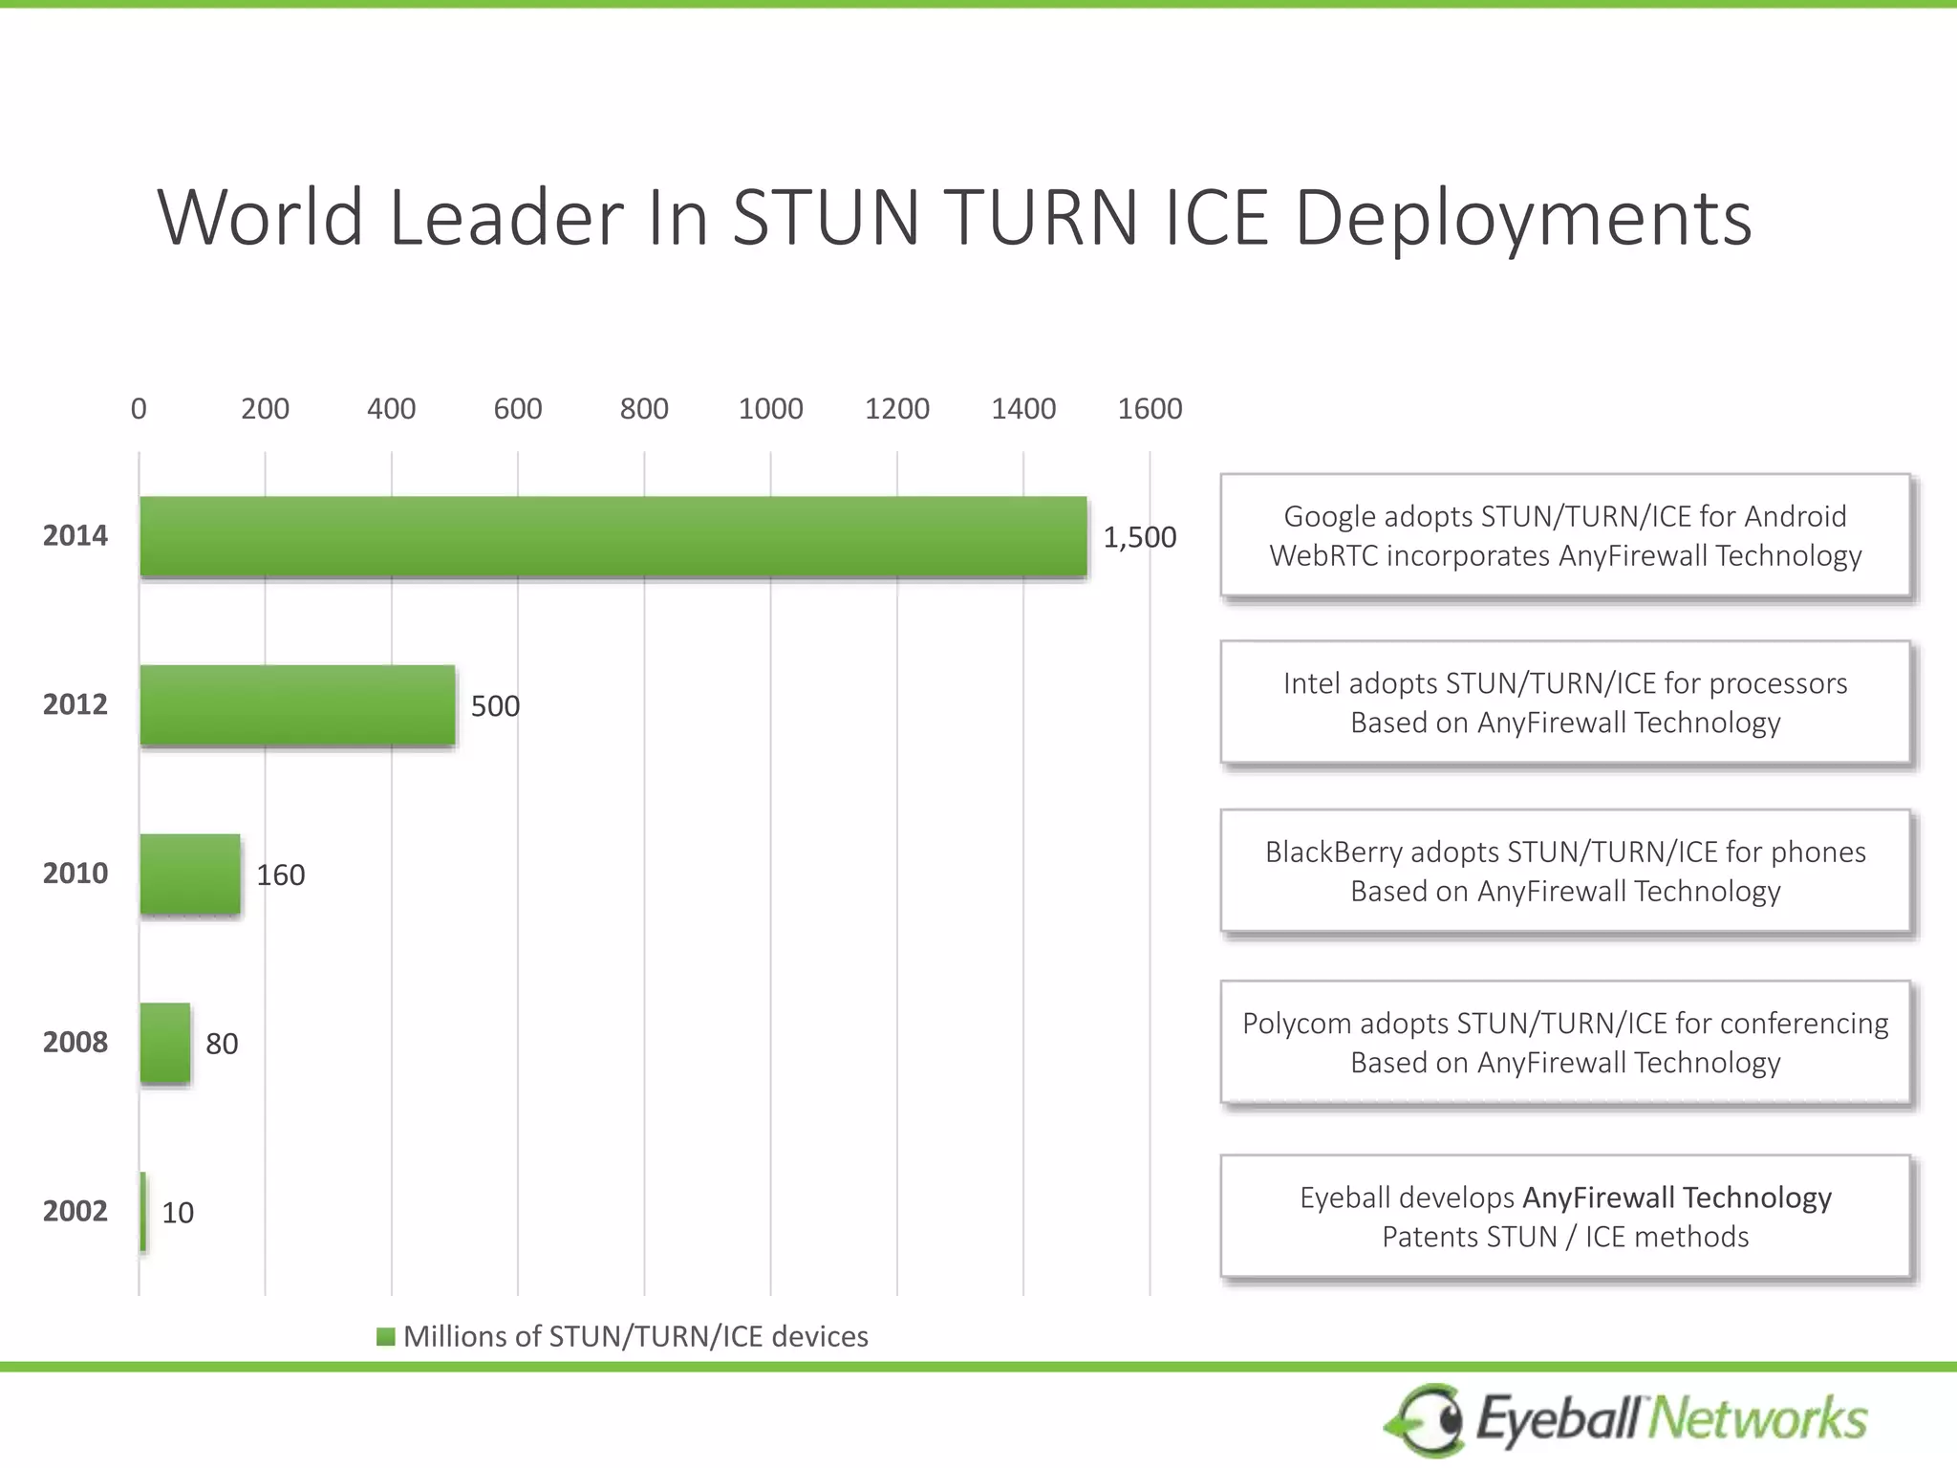Click the 500 data label
Image resolution: width=1957 pixels, height=1468 pixels.
click(x=495, y=706)
